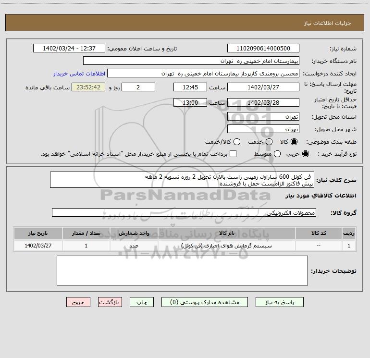Select the کالا/خدمت radio button
This screenshot has width=370, height=358.
coord(237,142)
